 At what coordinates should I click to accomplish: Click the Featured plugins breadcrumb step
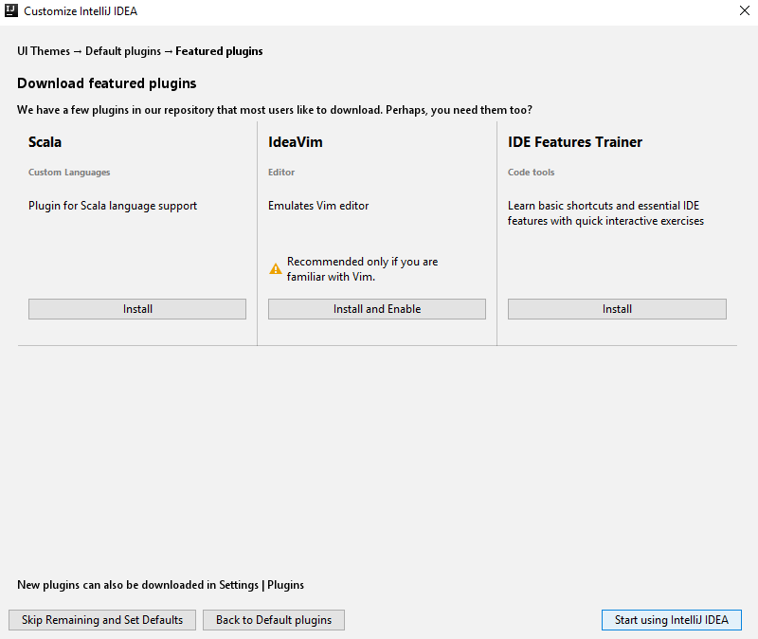pos(219,51)
